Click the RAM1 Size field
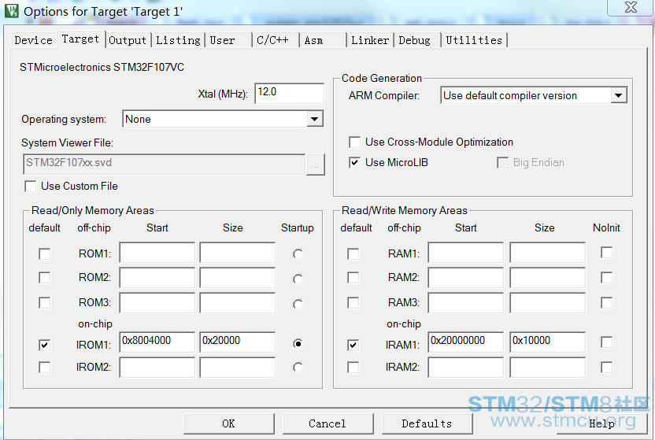 pyautogui.click(x=548, y=252)
